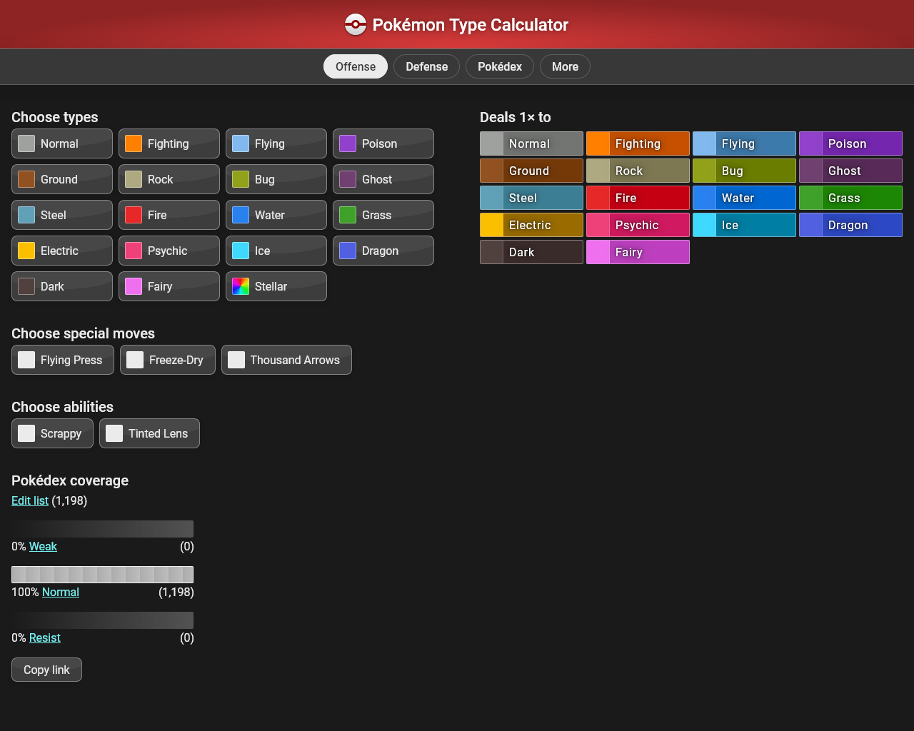Click Electric badge in Deals 1× list
914x731 pixels.
click(531, 225)
